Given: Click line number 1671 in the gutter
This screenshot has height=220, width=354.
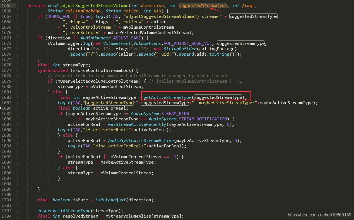Looking at the screenshot, I should [6, 38].
